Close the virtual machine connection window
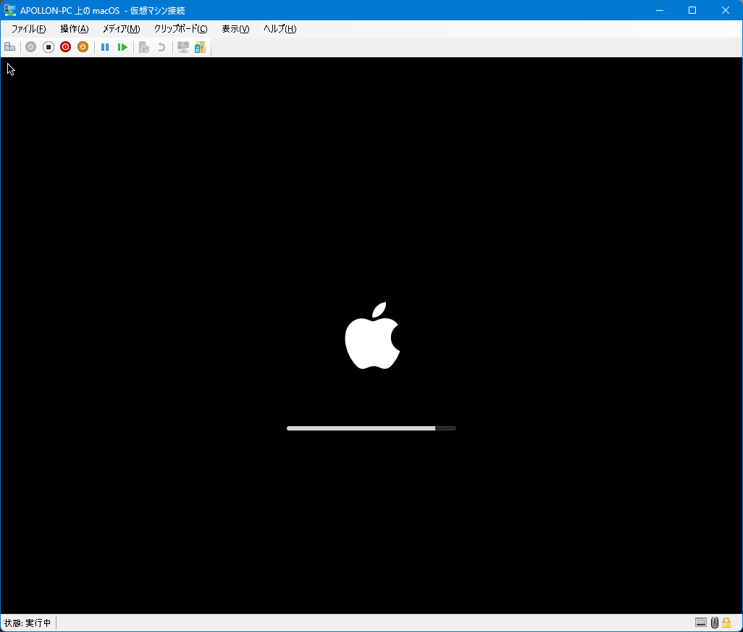The width and height of the screenshot is (743, 632). 726,10
